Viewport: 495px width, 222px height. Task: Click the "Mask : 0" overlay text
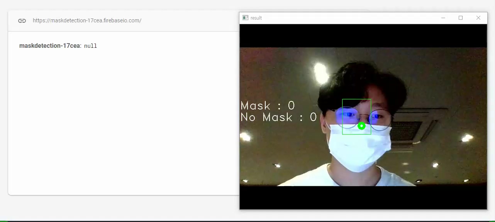pos(268,106)
